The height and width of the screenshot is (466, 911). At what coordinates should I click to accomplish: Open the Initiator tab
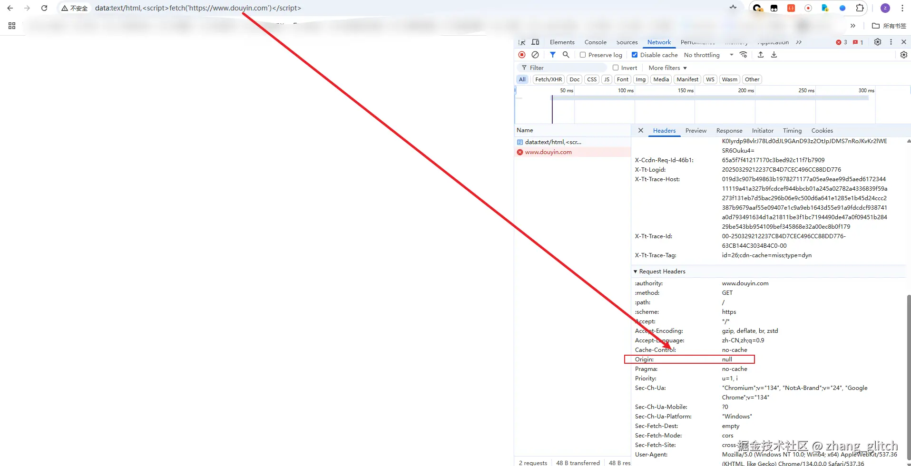[763, 131]
